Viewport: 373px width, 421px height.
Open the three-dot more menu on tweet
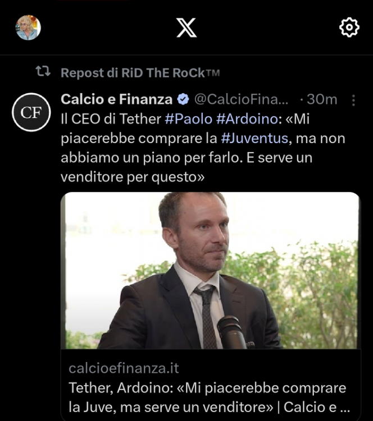353,100
